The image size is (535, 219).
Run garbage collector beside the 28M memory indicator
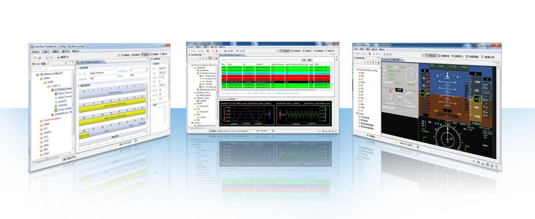135,141
